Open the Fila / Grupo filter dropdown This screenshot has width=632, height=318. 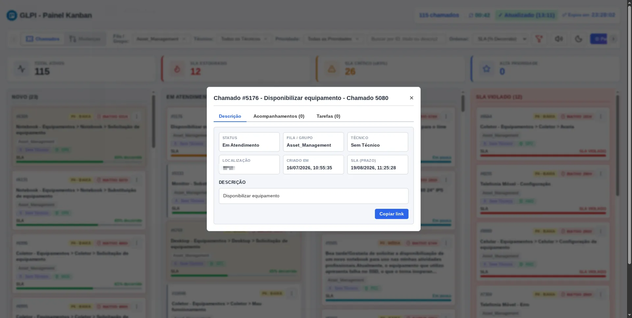click(x=161, y=39)
